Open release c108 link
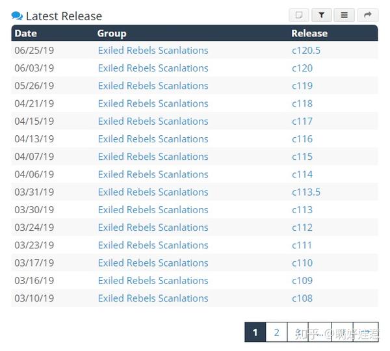Screen dimensions: 390x351 tap(302, 298)
